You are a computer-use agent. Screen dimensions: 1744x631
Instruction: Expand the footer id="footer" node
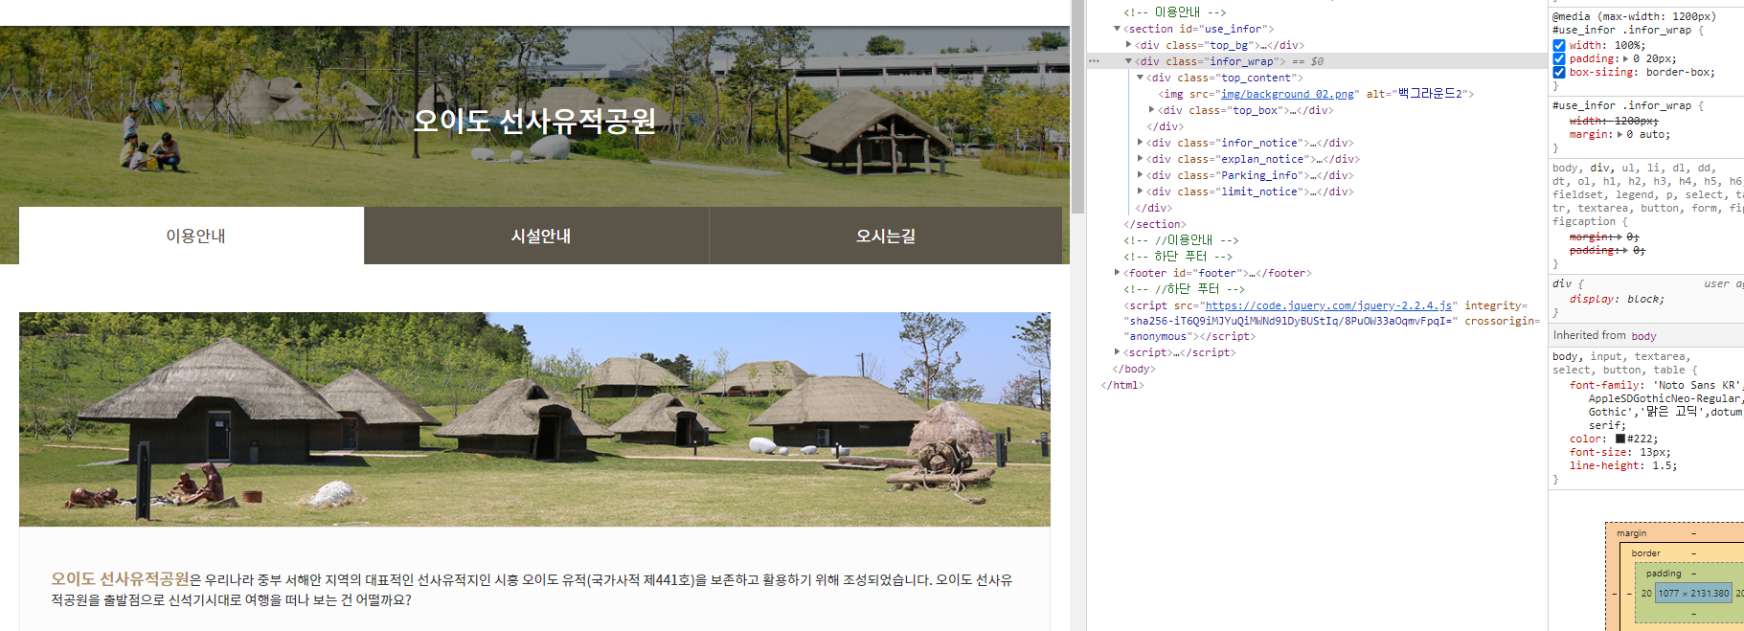coord(1117,273)
